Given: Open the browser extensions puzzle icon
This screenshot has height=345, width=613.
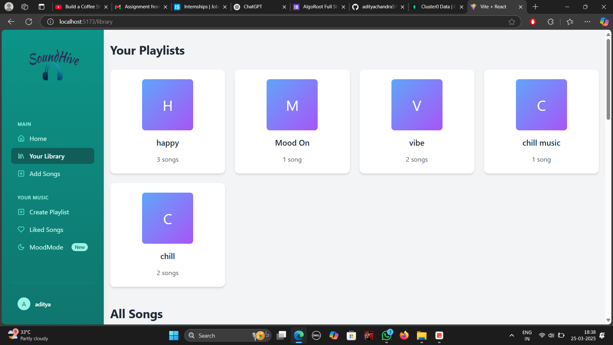Looking at the screenshot, I should 550,22.
